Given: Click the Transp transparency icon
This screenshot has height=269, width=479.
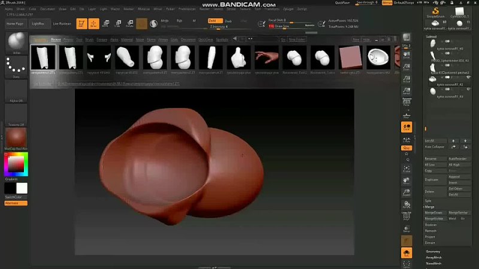Looking at the screenshot, I should (x=407, y=229).
